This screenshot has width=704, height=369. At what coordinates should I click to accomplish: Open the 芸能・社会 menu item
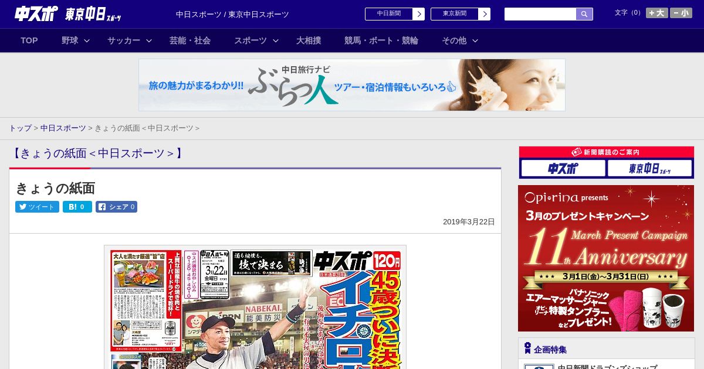tap(190, 40)
